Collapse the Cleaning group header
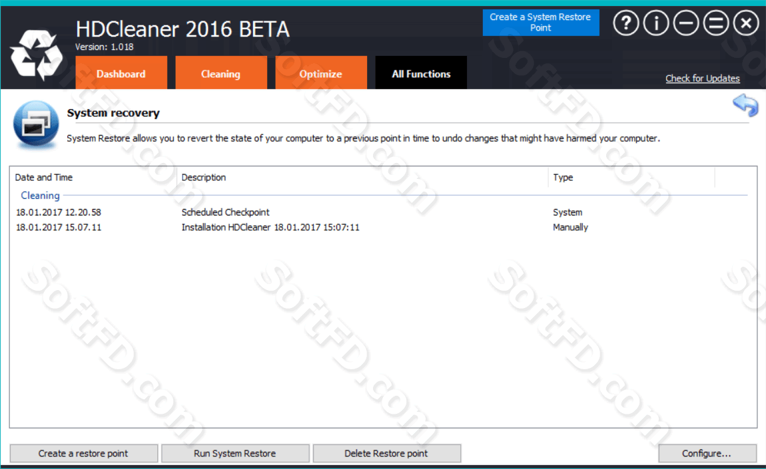 pyautogui.click(x=40, y=195)
